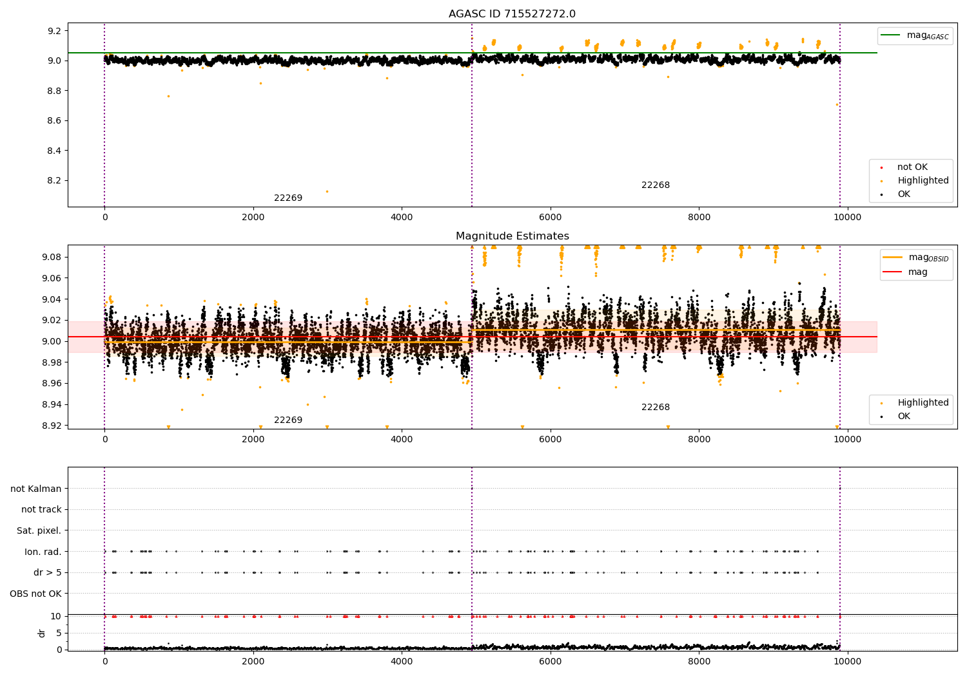Screen dimensions: 967x676
Task: Click the 'Magnitude Estimates' subplot title
Action: click(x=513, y=236)
